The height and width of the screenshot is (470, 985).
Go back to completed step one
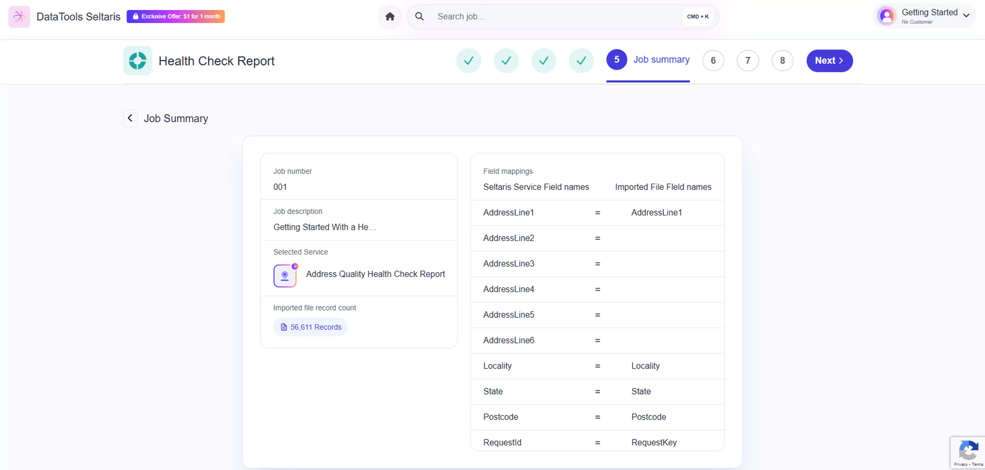click(x=468, y=60)
